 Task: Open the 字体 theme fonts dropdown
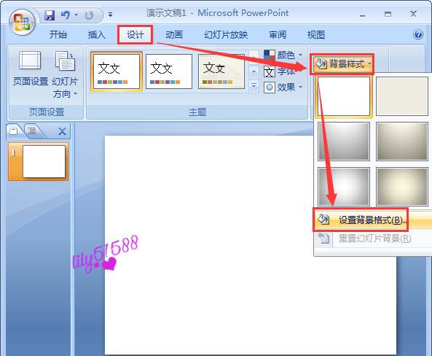(x=283, y=71)
